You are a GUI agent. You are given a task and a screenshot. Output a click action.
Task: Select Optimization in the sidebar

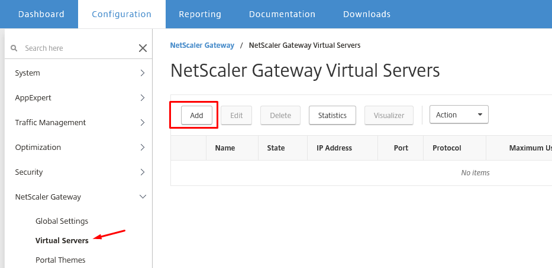click(38, 147)
